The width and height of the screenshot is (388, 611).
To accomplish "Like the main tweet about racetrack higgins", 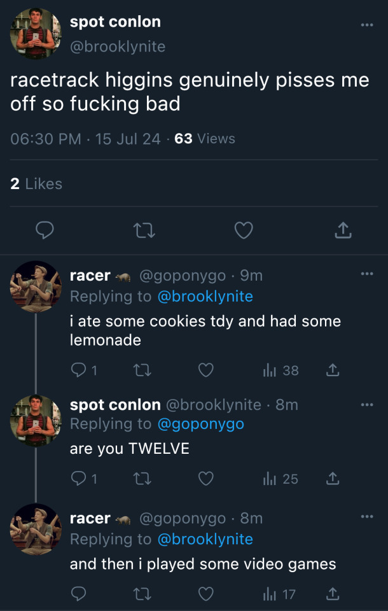I will pos(244,230).
